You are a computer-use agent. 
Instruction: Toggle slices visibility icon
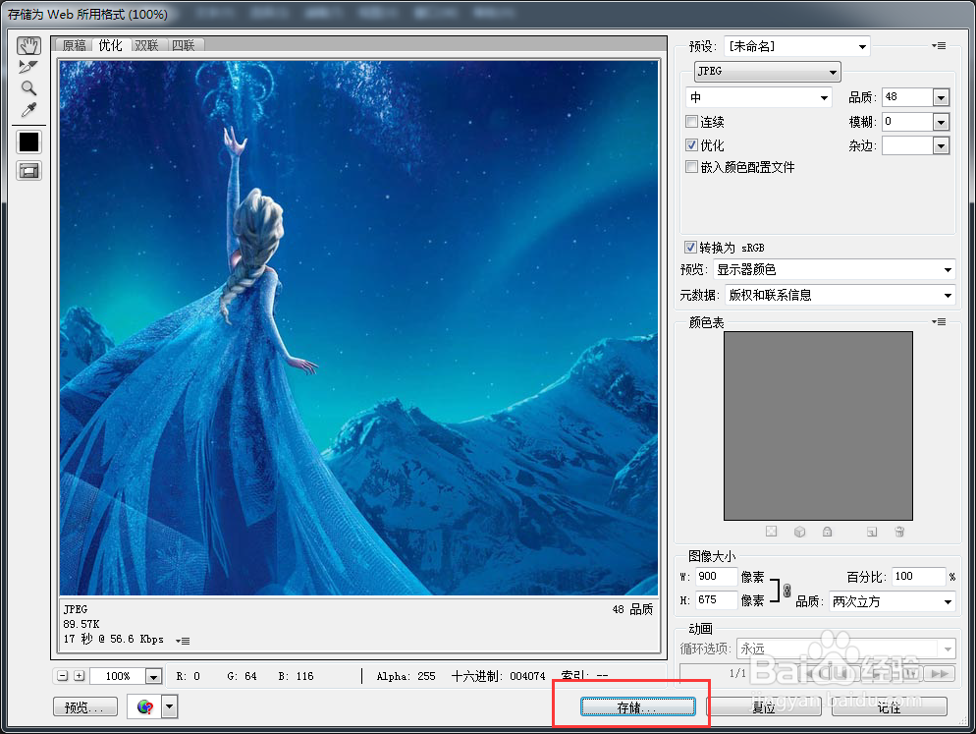coord(28,171)
